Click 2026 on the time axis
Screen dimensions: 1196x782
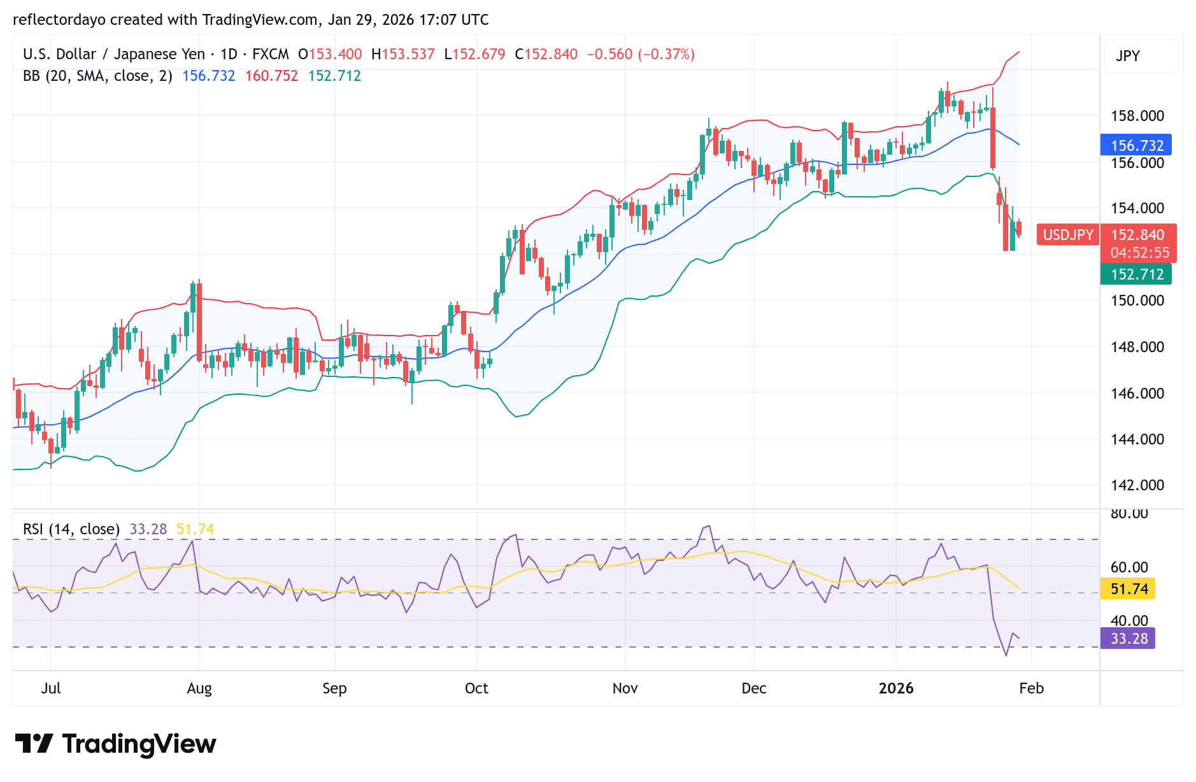pyautogui.click(x=897, y=688)
